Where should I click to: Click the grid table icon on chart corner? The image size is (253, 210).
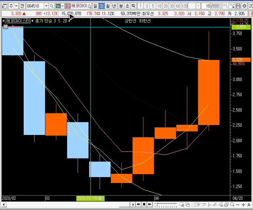click(6, 27)
